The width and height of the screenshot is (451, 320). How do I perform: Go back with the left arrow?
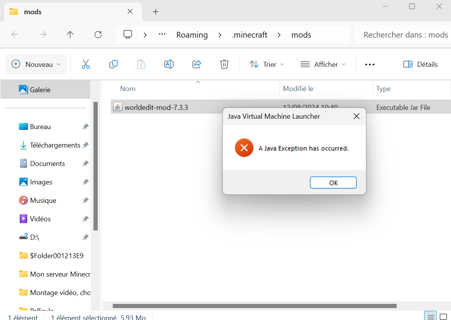[15, 35]
